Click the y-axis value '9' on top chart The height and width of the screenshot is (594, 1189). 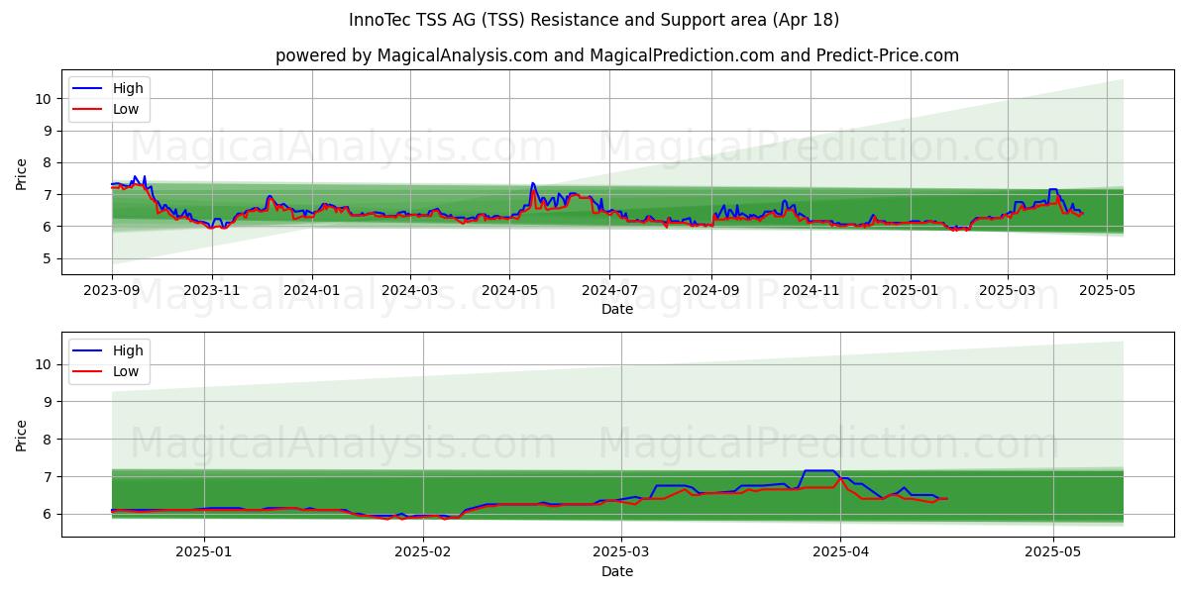[x=48, y=131]
